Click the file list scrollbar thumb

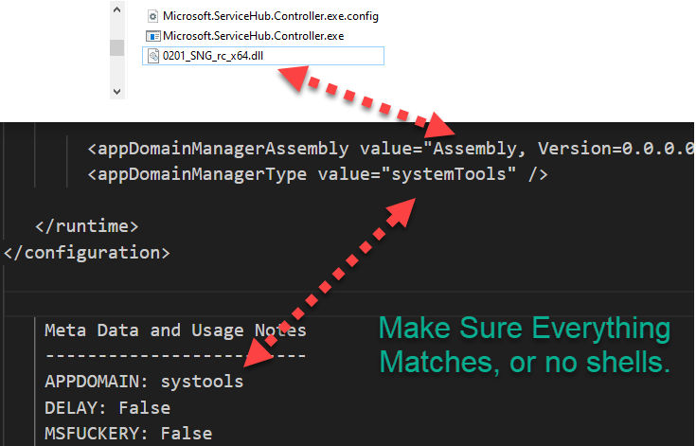[116, 47]
